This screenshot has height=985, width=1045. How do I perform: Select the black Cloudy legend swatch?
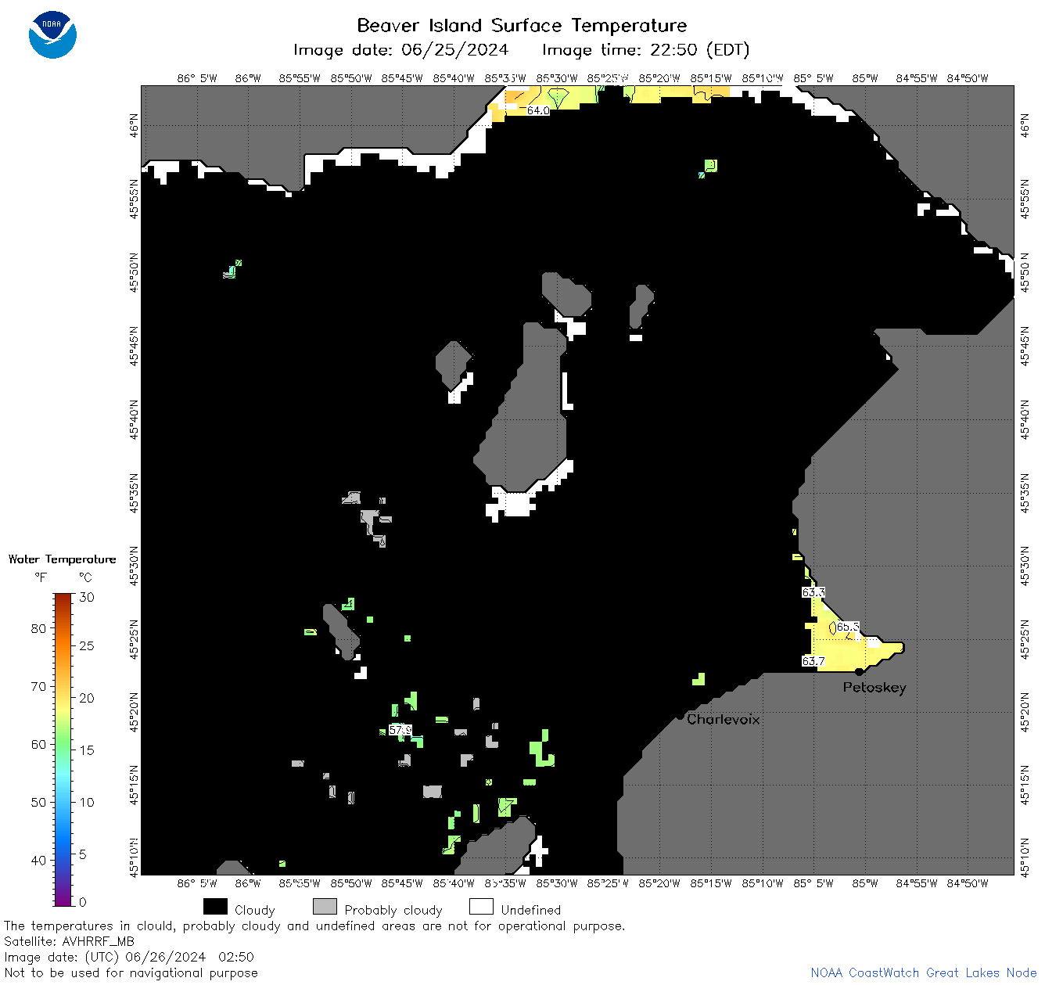(215, 907)
